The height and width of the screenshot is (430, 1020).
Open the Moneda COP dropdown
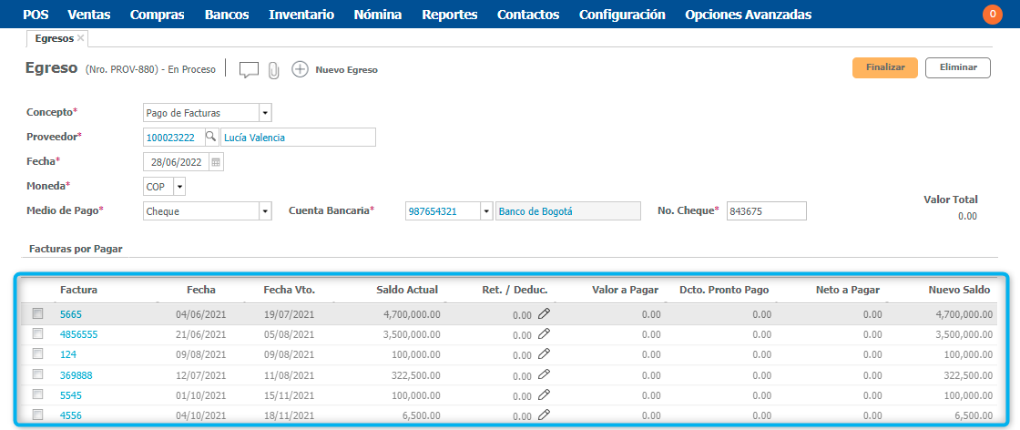[178, 186]
